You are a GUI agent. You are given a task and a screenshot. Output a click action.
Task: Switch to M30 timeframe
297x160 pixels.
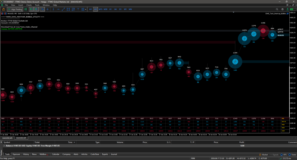(106, 9)
